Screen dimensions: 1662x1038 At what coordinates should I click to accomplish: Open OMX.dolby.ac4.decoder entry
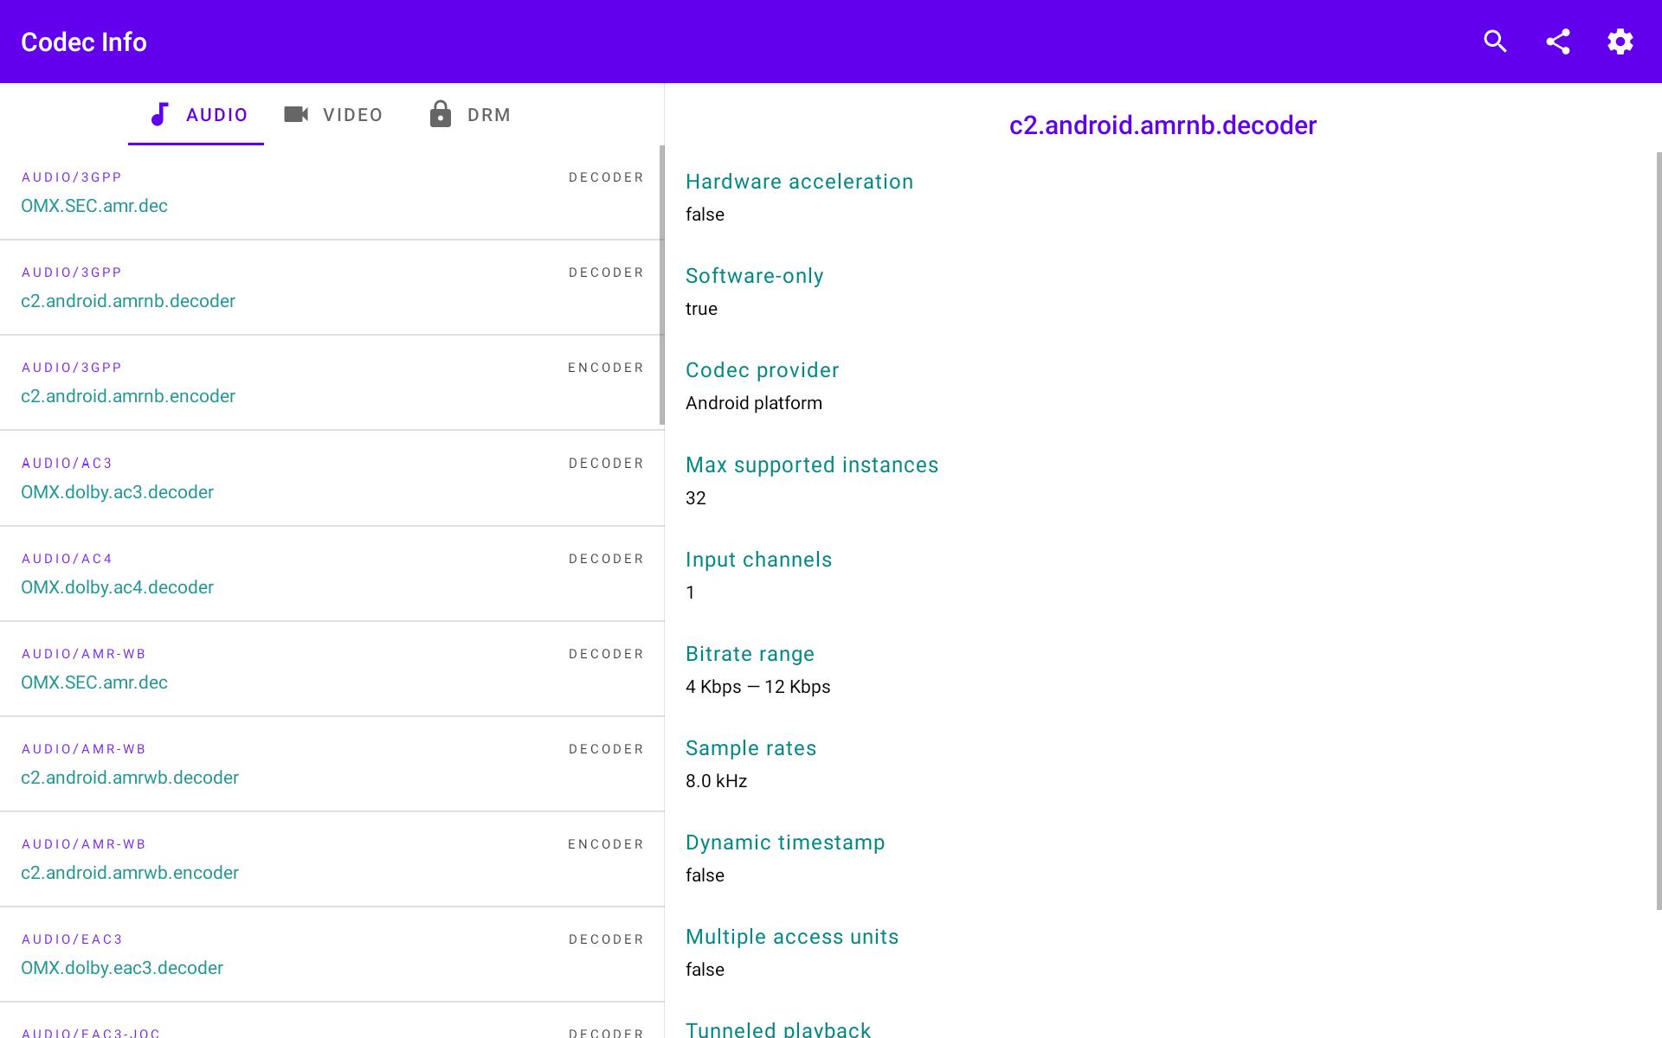[331, 573]
